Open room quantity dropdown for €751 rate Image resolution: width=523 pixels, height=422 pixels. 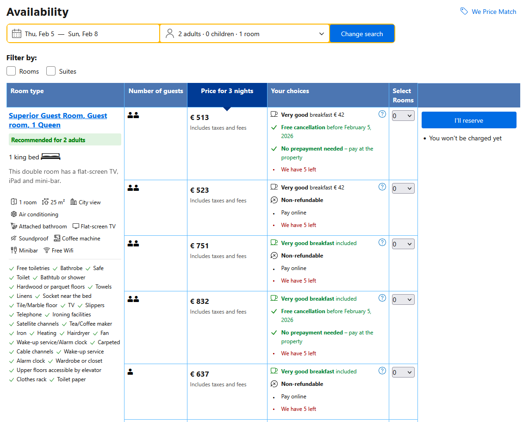403,244
